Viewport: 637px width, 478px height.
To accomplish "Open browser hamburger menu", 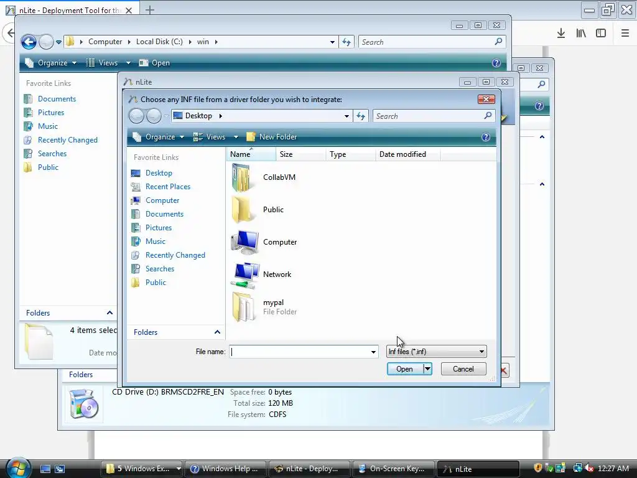I will click(625, 34).
